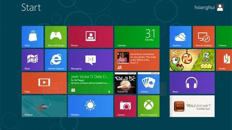This screenshot has height=130, width=232.
Task: Launch Xbox LIVE Games tile
Action: coord(56,37)
